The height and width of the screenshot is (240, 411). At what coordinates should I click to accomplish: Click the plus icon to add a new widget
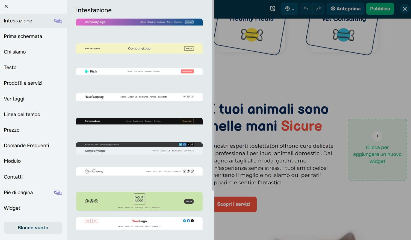coord(377,136)
